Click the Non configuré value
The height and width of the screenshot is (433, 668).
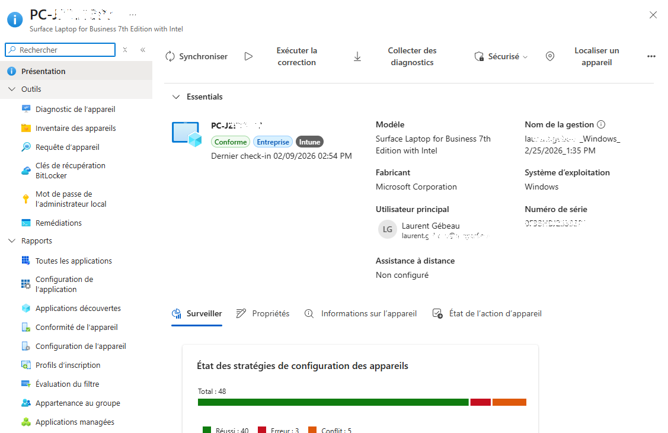click(402, 275)
